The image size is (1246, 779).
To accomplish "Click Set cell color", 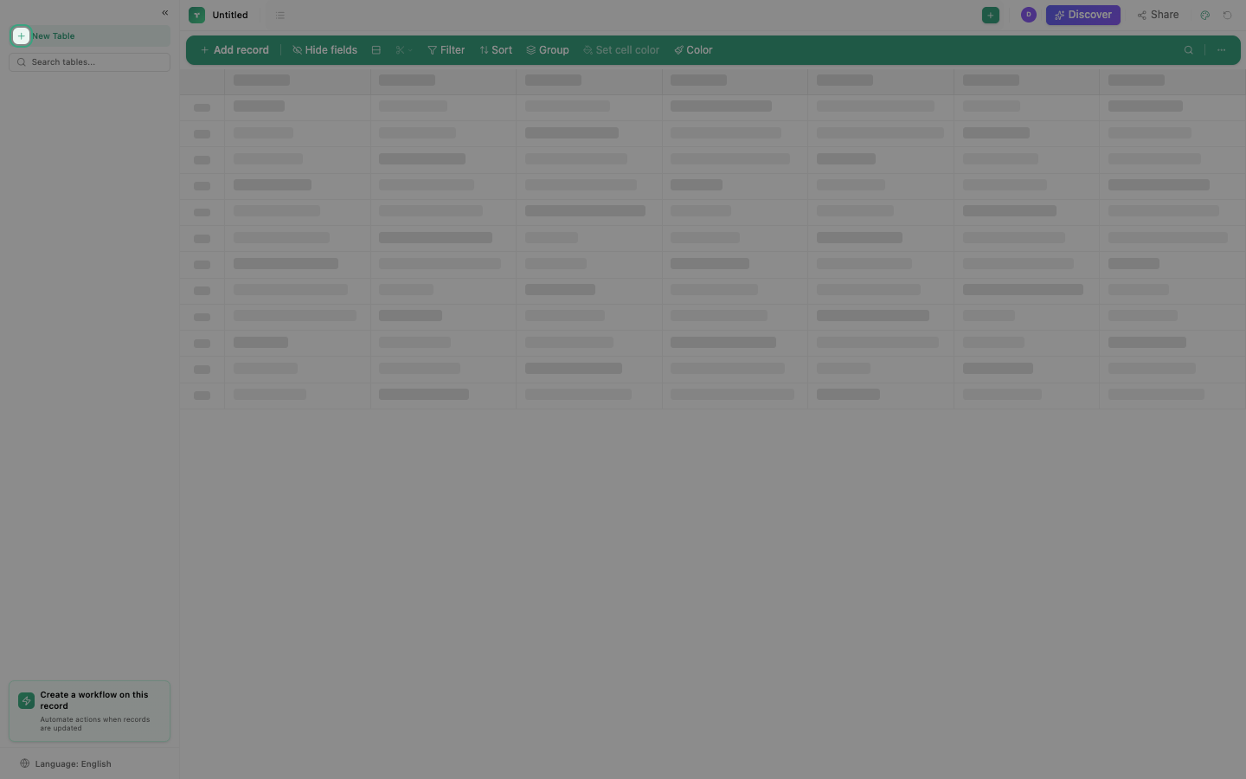I will (x=621, y=50).
